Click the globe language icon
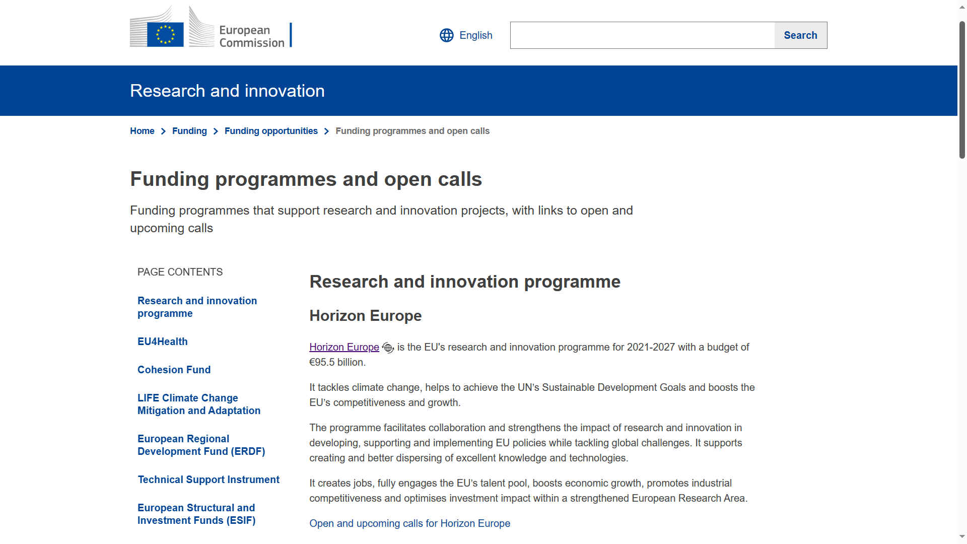The width and height of the screenshot is (967, 544). [446, 35]
